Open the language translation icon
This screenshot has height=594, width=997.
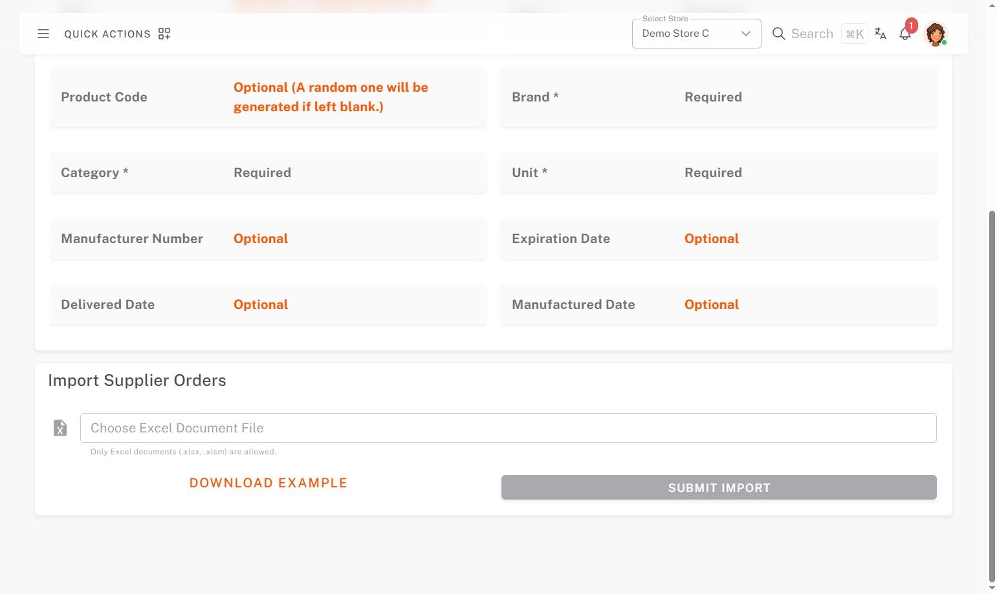[x=880, y=34]
